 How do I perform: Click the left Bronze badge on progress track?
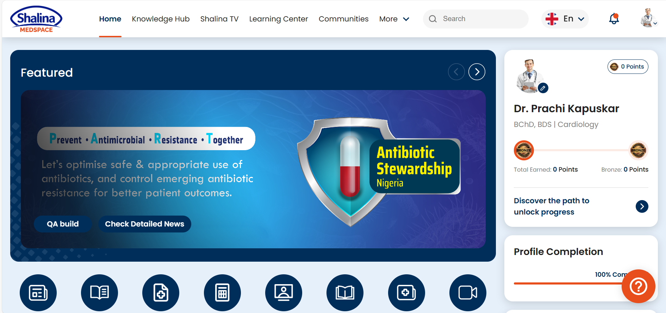[x=524, y=150]
